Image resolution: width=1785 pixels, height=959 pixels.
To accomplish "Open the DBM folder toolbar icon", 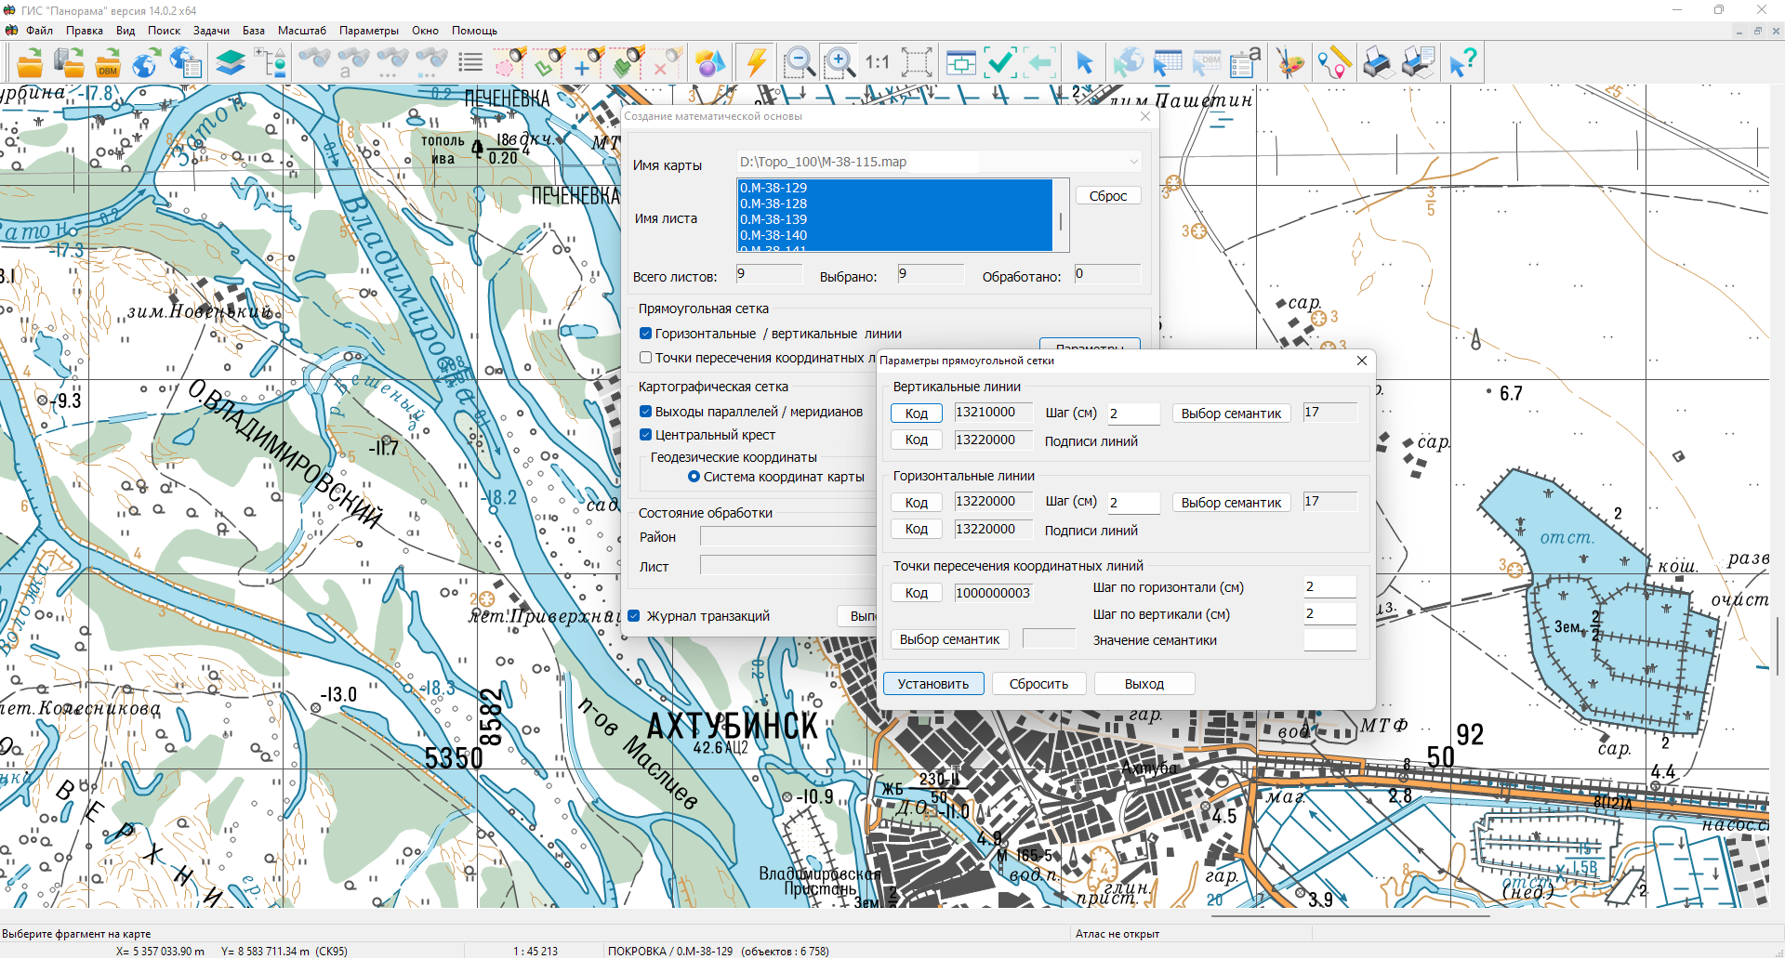I will pos(108,63).
